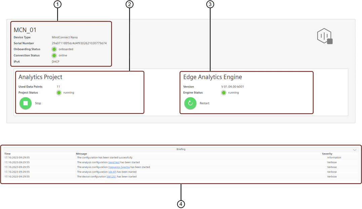Click the Used Data Points value '11'

[58, 86]
